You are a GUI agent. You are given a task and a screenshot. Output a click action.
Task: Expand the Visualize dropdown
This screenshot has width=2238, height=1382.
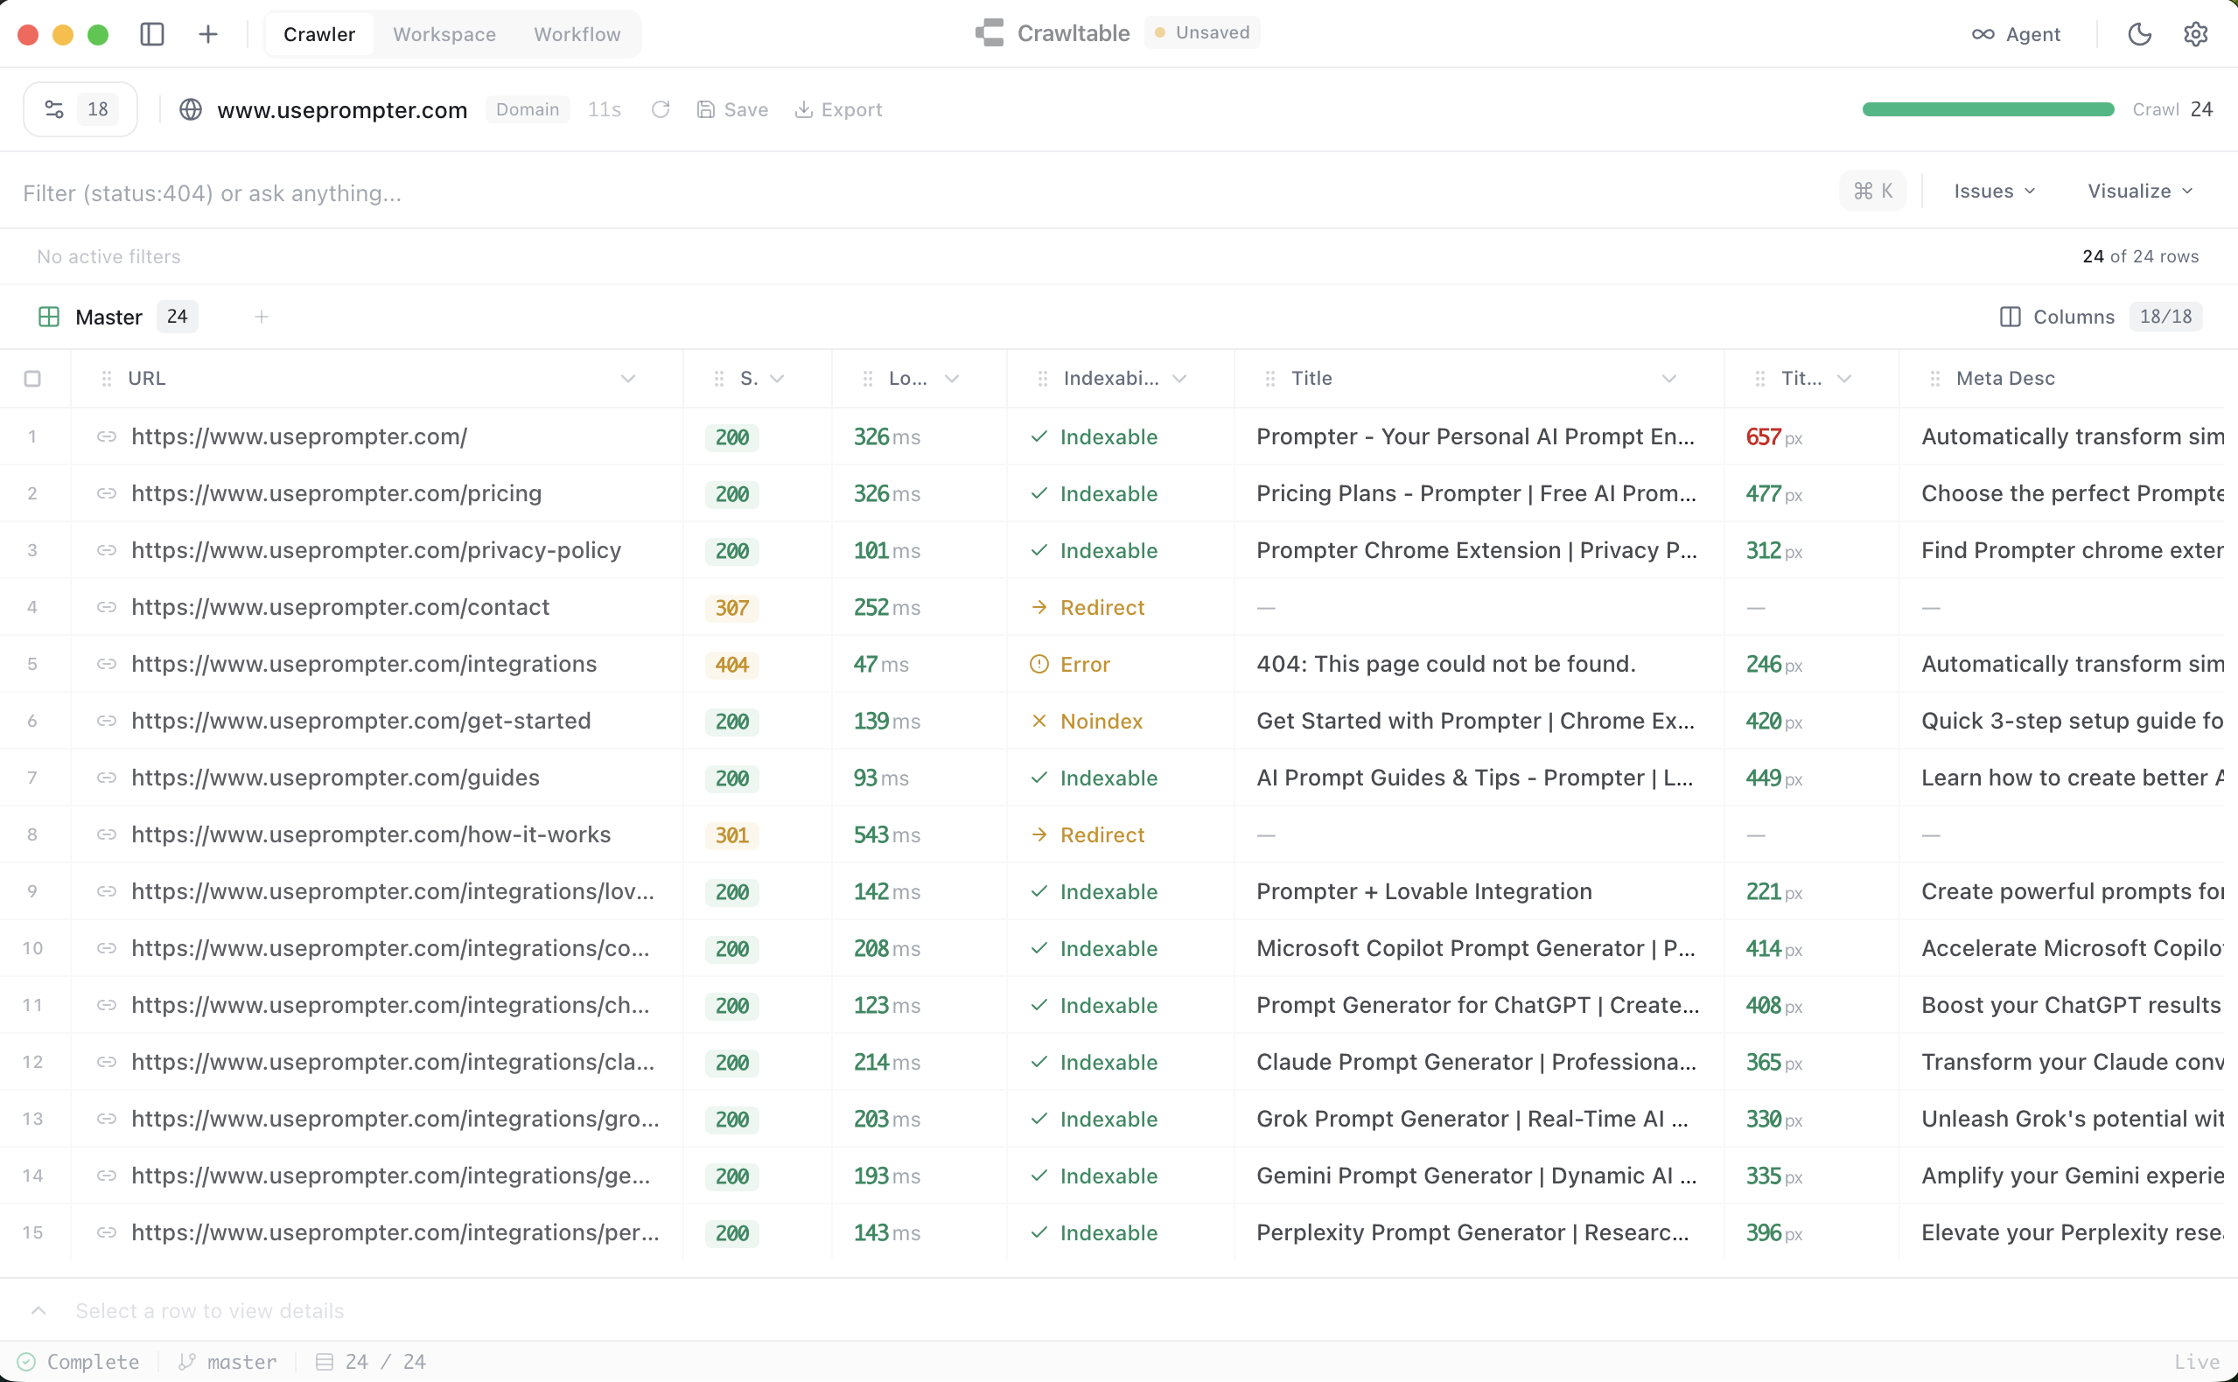(2139, 191)
